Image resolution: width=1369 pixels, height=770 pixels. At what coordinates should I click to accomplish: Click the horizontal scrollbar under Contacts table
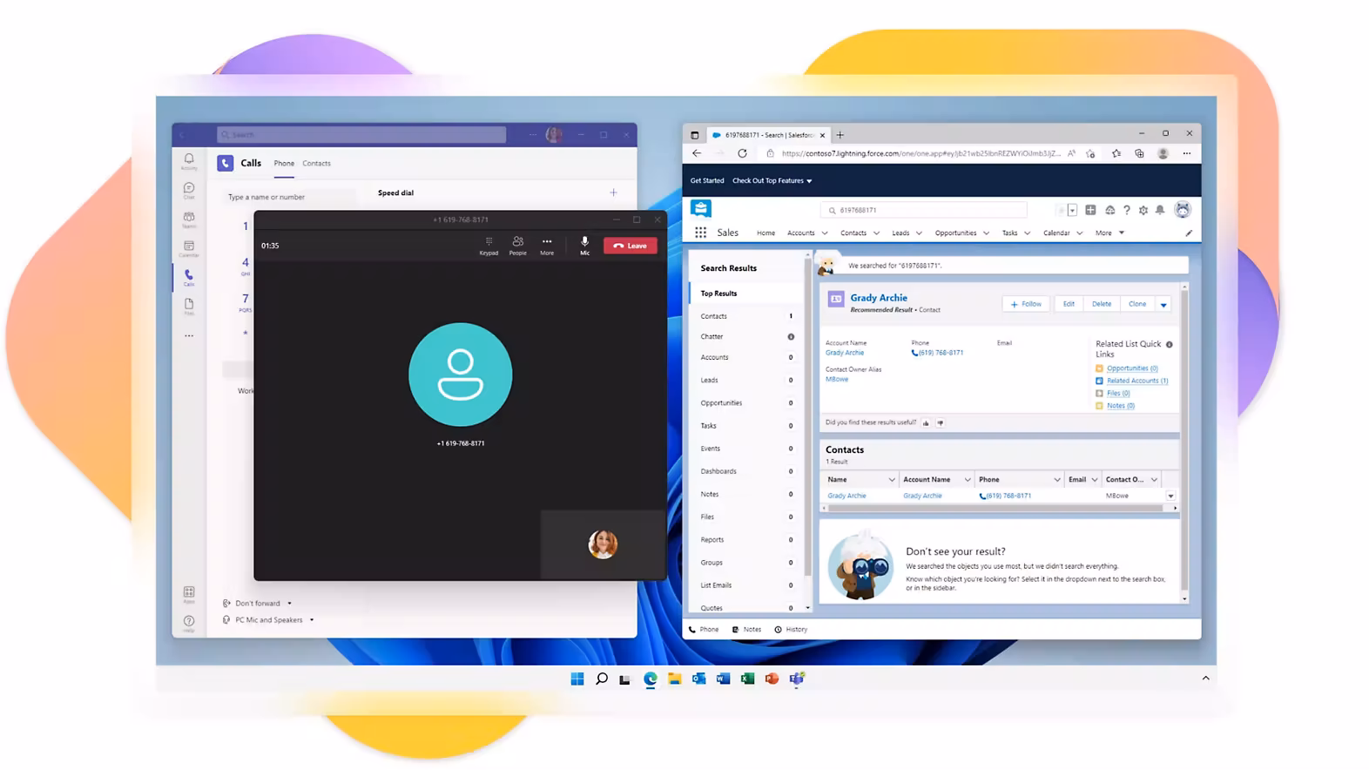999,508
